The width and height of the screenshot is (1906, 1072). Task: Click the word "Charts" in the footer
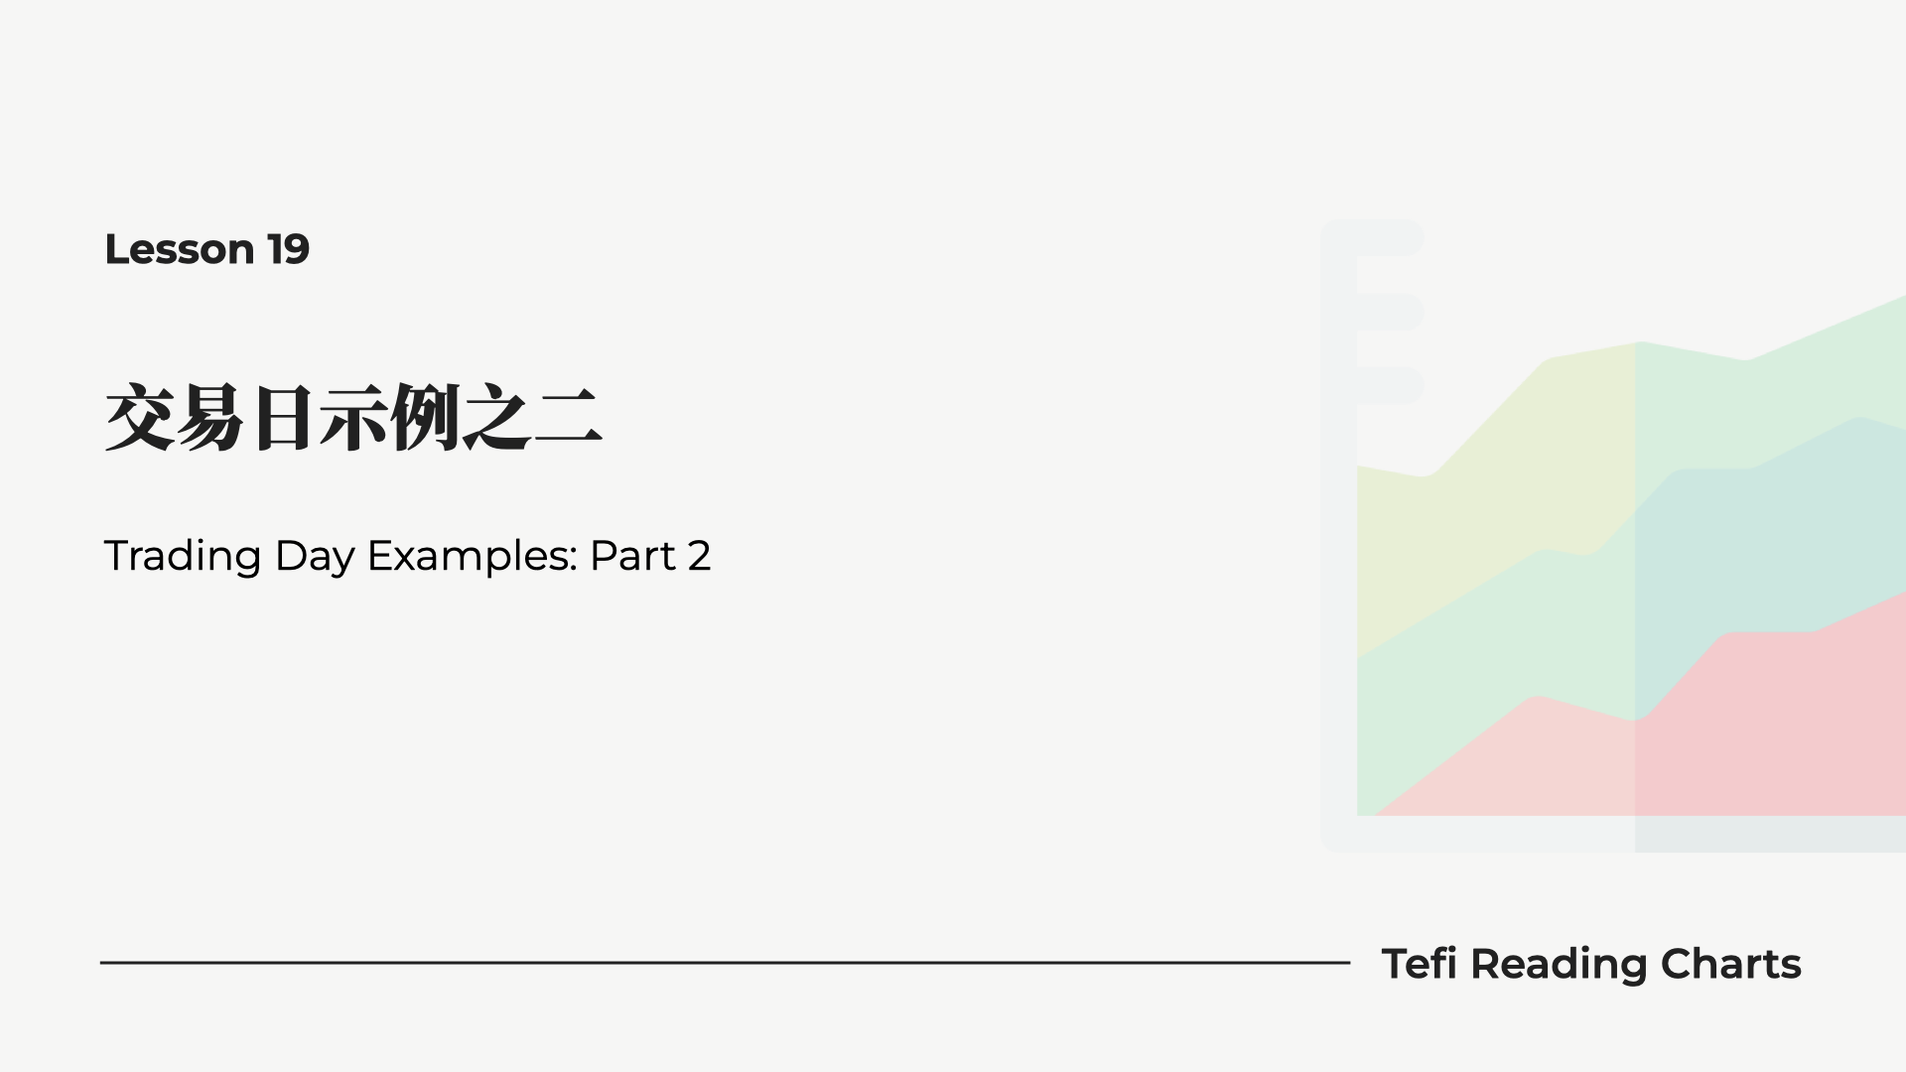[x=1730, y=964]
